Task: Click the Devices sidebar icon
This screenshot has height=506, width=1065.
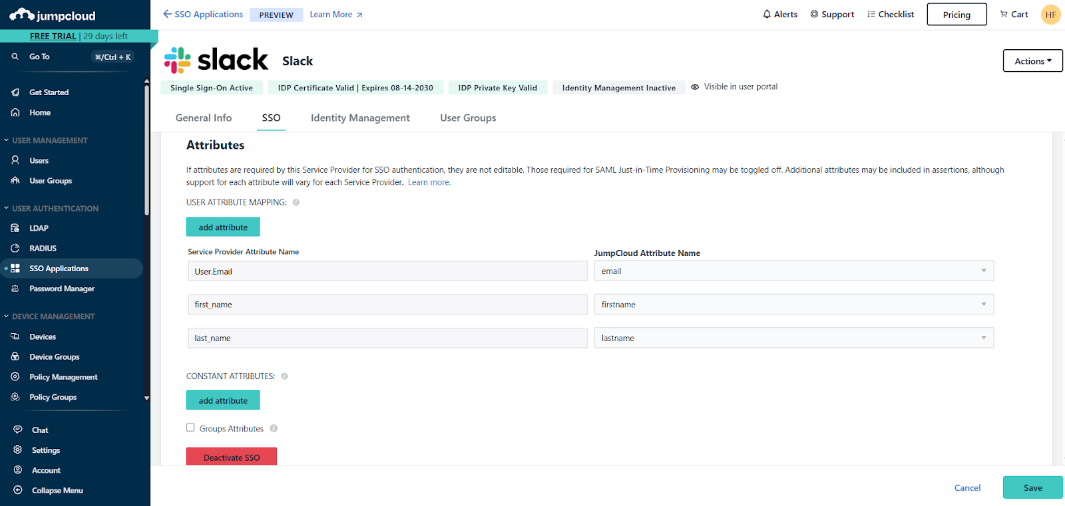Action: (15, 336)
